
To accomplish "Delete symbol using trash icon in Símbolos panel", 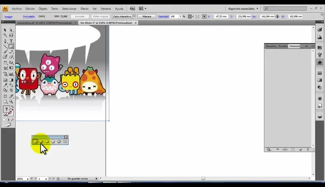I will pyautogui.click(x=308, y=150).
